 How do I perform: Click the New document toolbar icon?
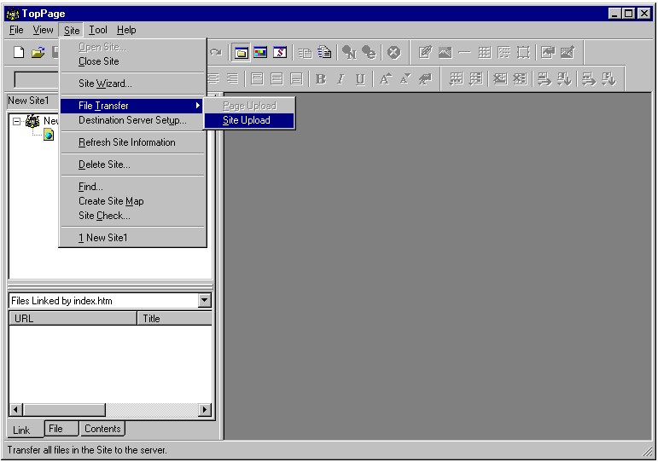pos(19,52)
